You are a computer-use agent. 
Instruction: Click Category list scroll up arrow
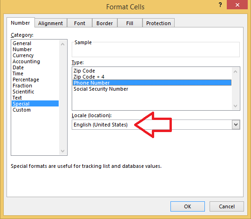pyautogui.click(x=63, y=44)
